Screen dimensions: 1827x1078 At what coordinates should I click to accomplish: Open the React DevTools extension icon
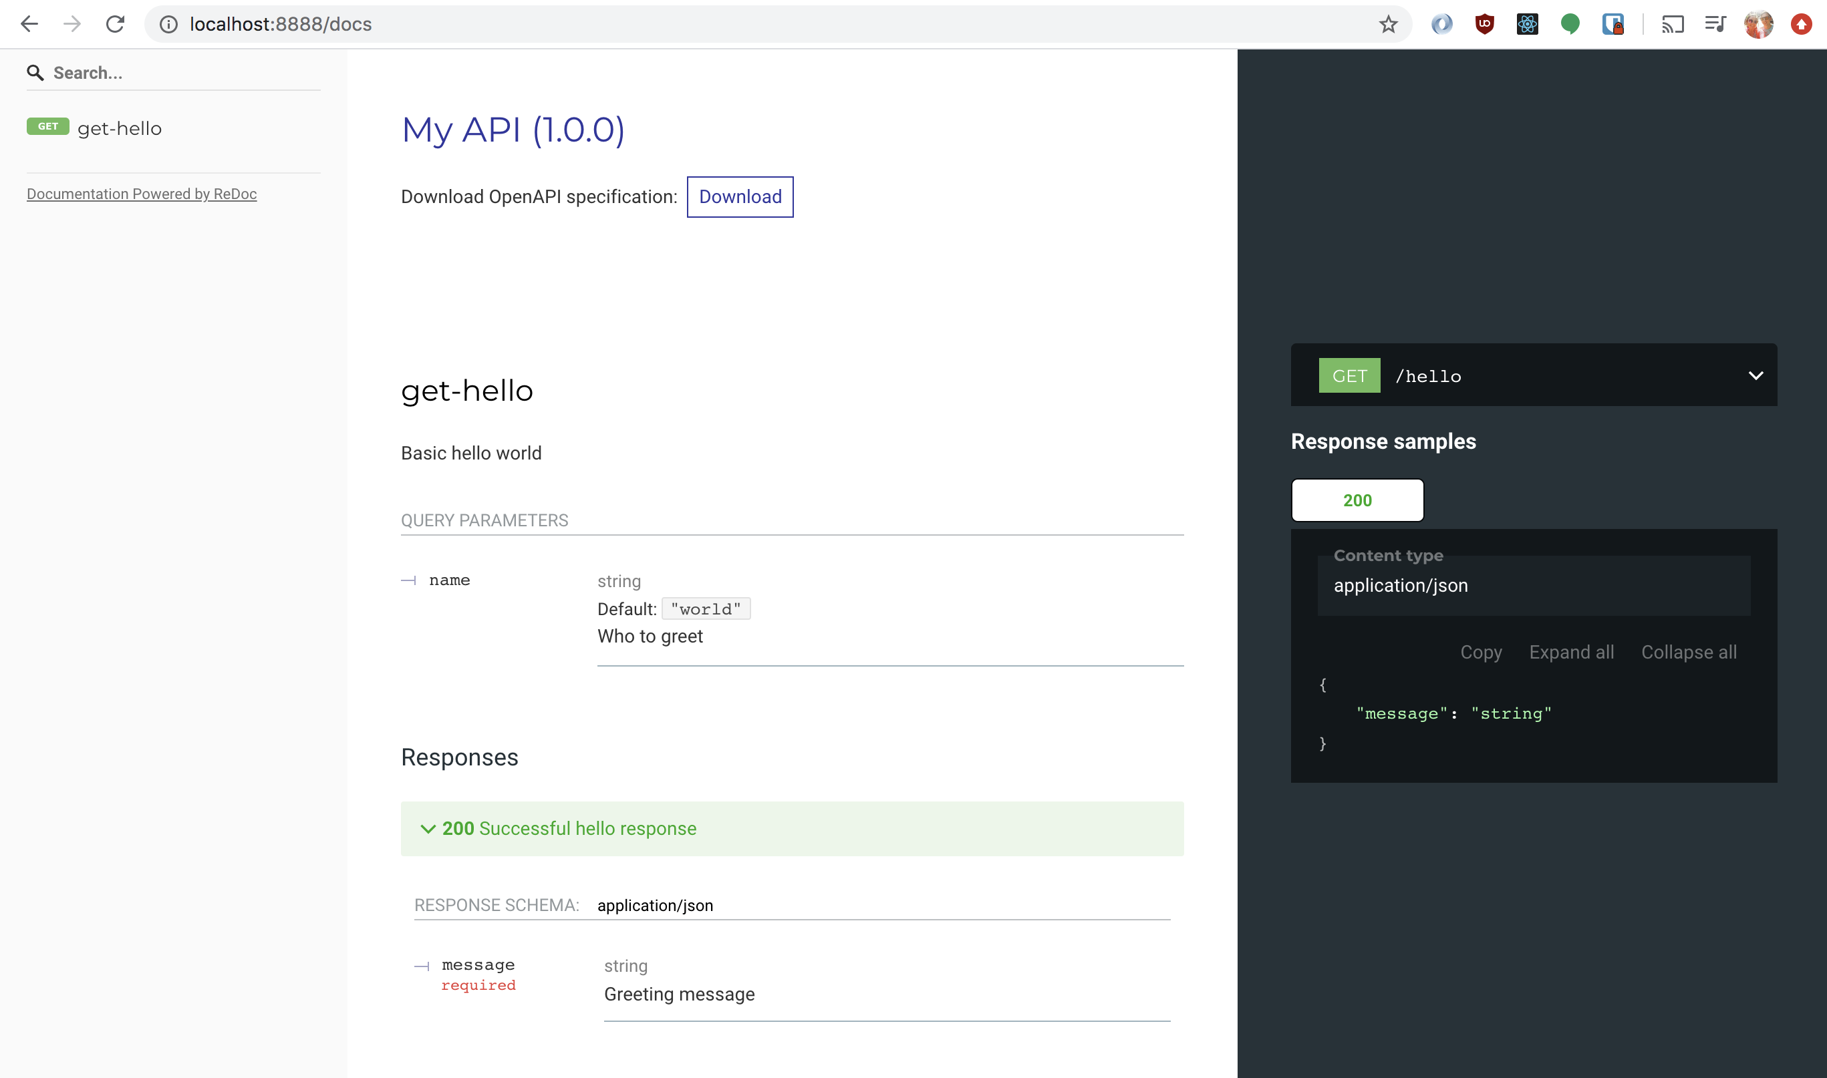click(1527, 24)
